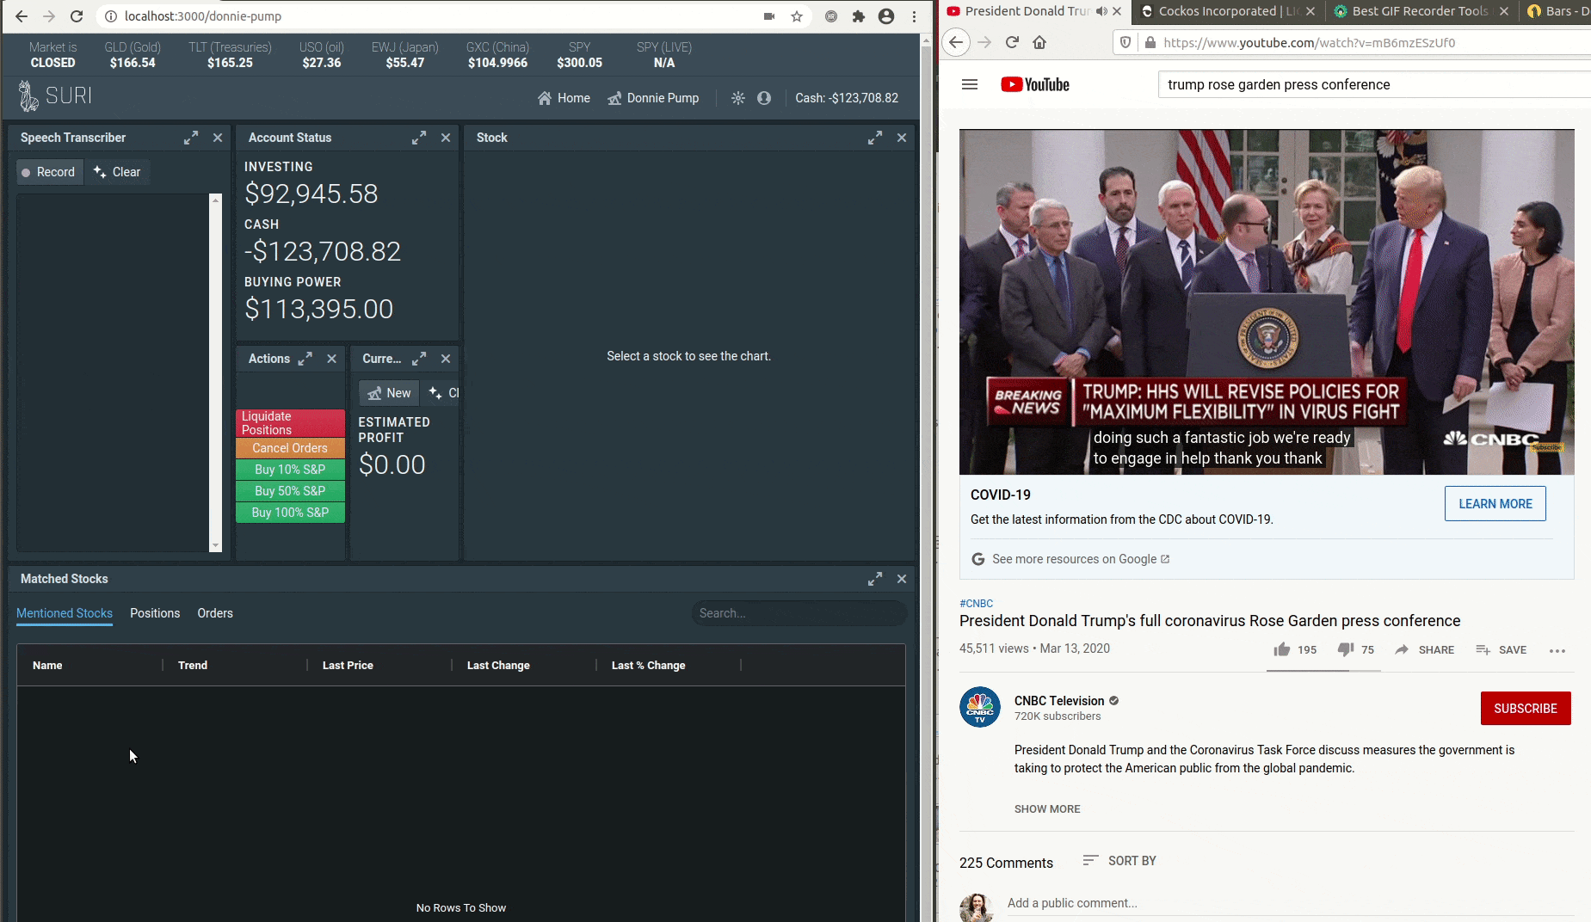Open the #CNBC hashtag link
This screenshot has width=1591, height=922.
point(976,604)
